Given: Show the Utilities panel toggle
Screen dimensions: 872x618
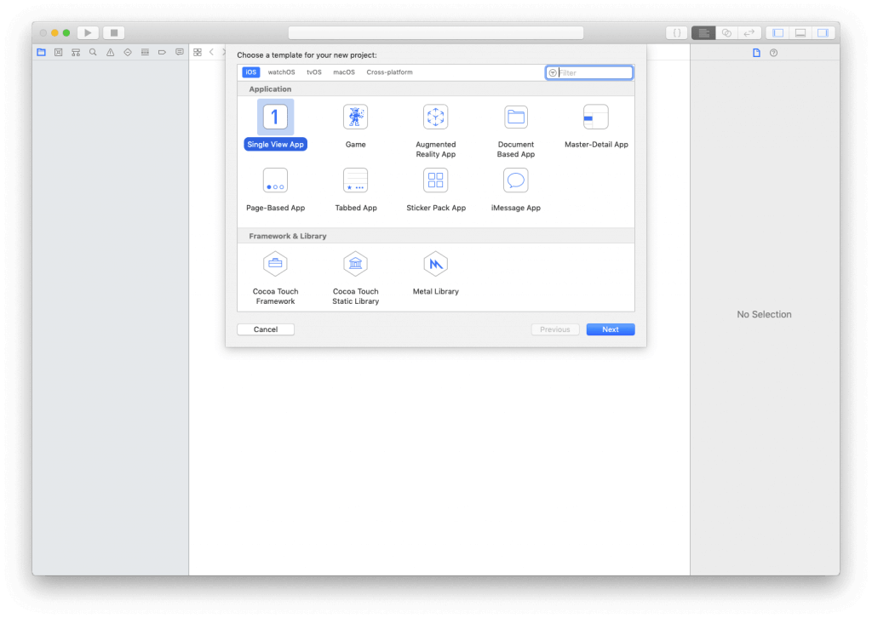Looking at the screenshot, I should (x=823, y=32).
